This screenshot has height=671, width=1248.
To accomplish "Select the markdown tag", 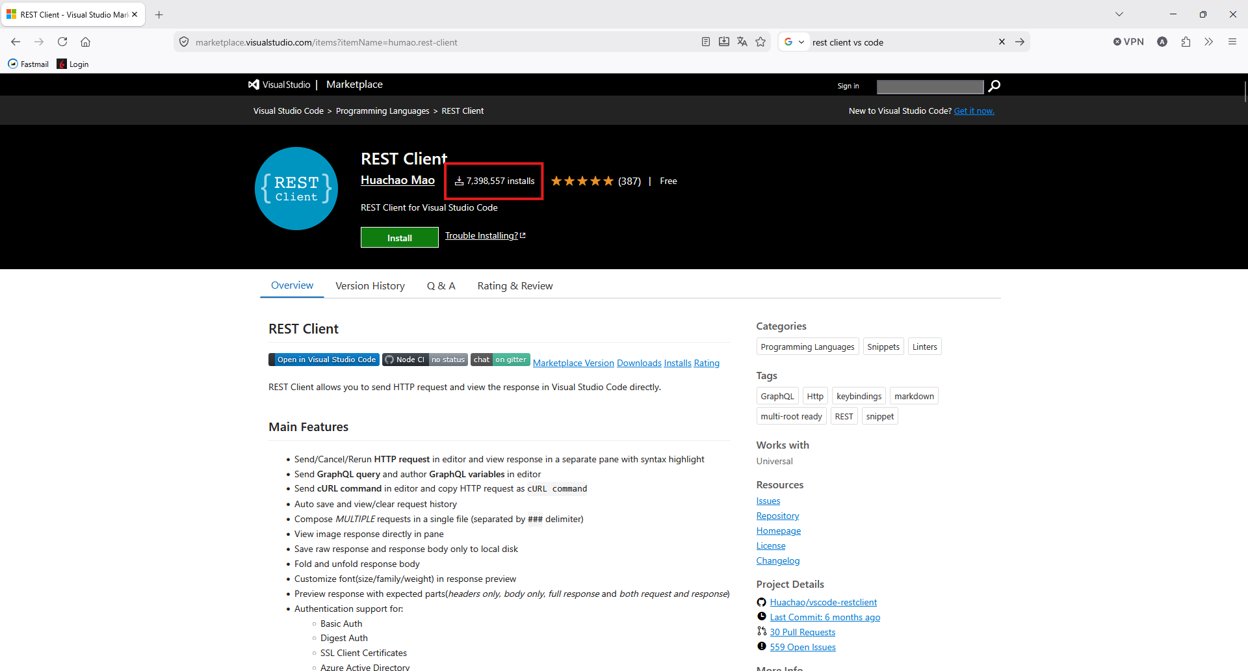I will click(914, 396).
